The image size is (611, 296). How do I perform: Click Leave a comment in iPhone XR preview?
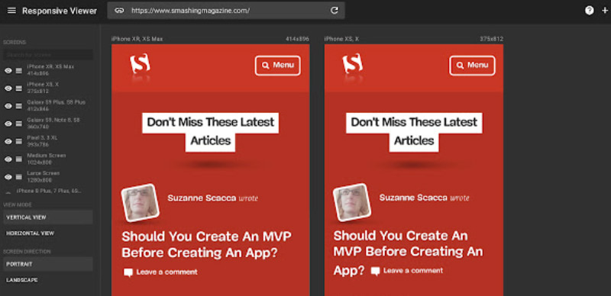click(160, 272)
